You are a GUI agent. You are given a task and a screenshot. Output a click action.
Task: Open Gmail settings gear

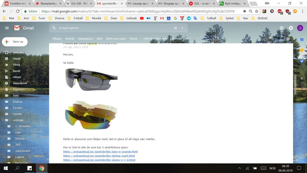pyautogui.click(x=288, y=38)
